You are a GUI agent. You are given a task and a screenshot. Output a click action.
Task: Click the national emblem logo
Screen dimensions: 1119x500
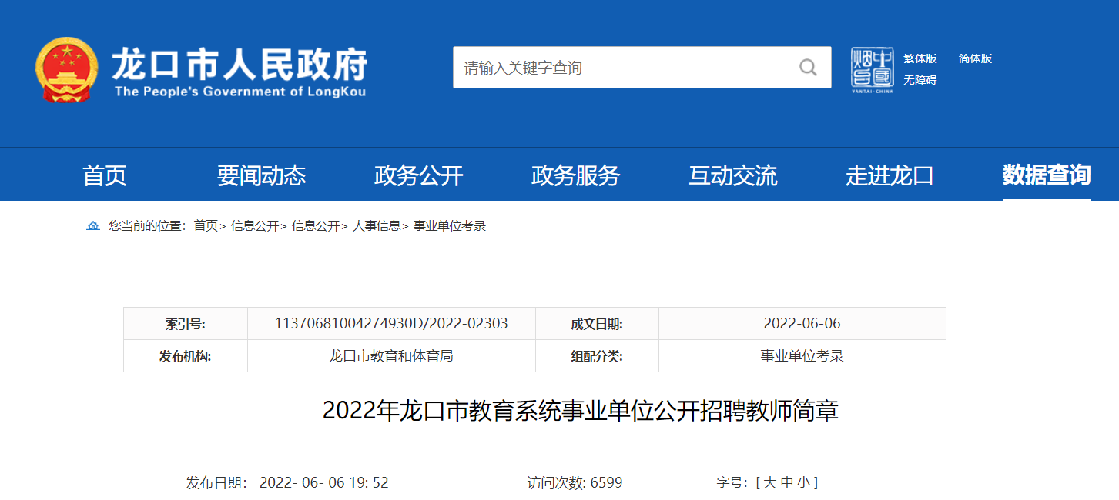coord(66,68)
